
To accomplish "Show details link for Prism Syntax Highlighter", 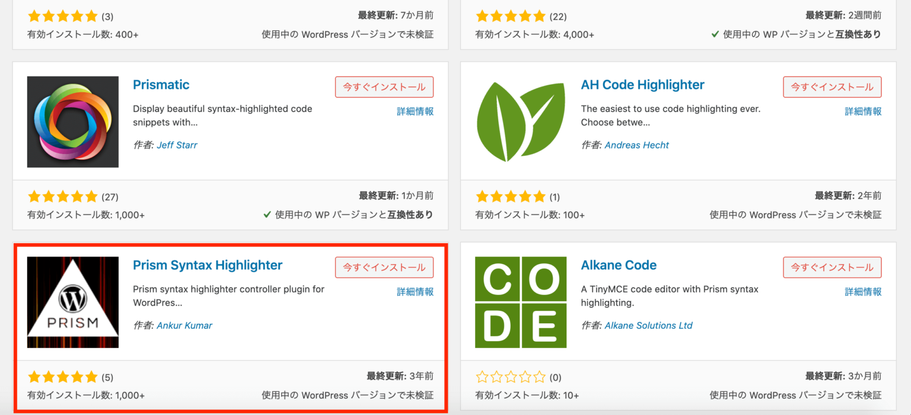I will 415,292.
